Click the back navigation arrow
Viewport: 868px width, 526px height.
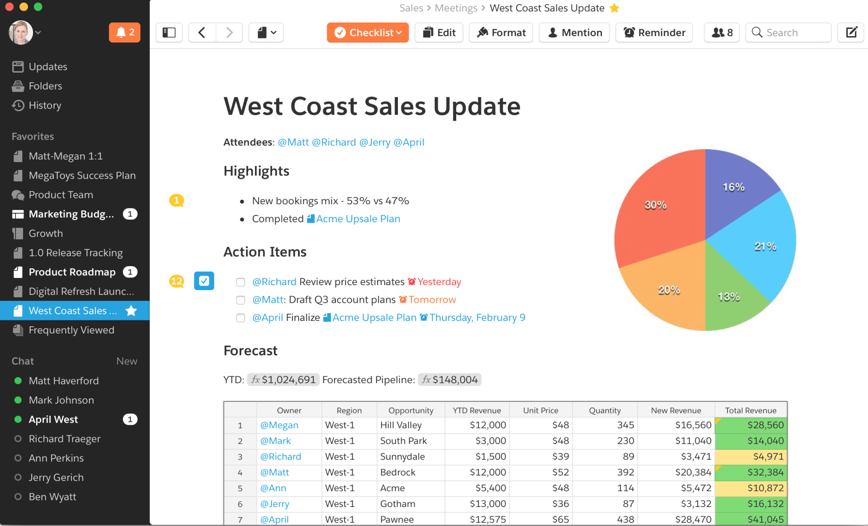pos(201,32)
